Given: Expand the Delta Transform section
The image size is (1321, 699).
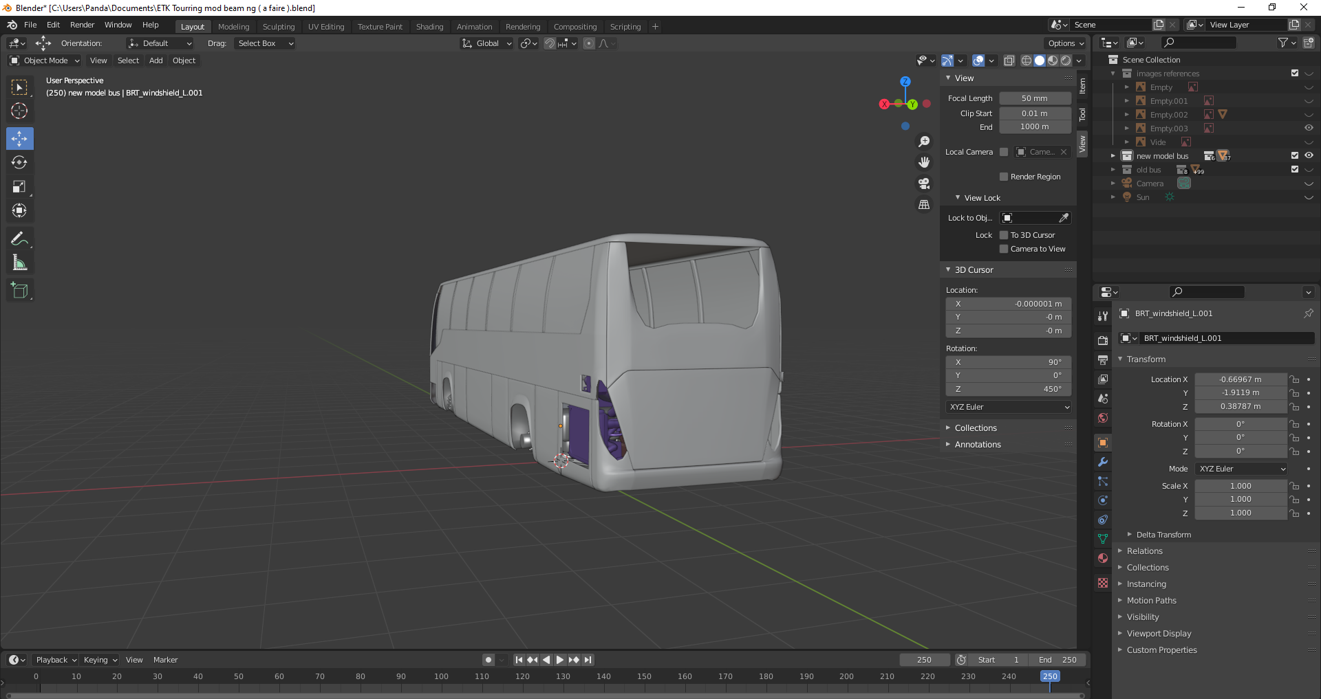Looking at the screenshot, I should 1163,535.
